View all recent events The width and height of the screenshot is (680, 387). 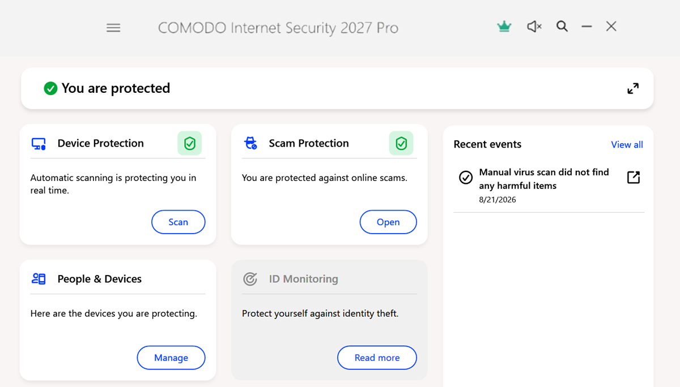click(627, 145)
